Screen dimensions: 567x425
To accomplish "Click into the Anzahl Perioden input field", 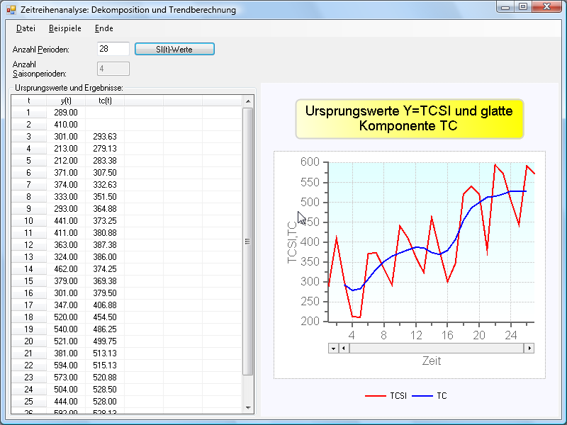I will click(x=113, y=49).
